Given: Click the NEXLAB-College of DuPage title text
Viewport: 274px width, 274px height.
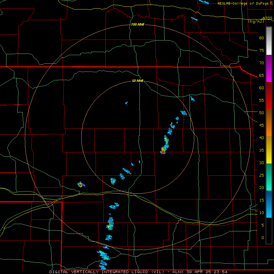Looking at the screenshot, I should pyautogui.click(x=244, y=3).
